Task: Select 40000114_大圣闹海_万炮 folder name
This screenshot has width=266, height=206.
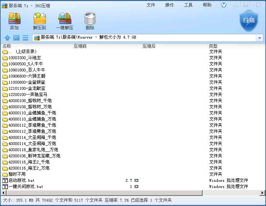Action: click(x=32, y=144)
